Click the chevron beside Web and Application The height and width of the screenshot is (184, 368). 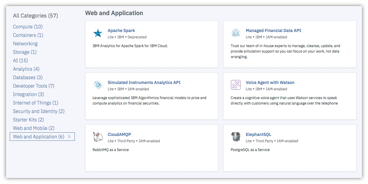point(69,137)
